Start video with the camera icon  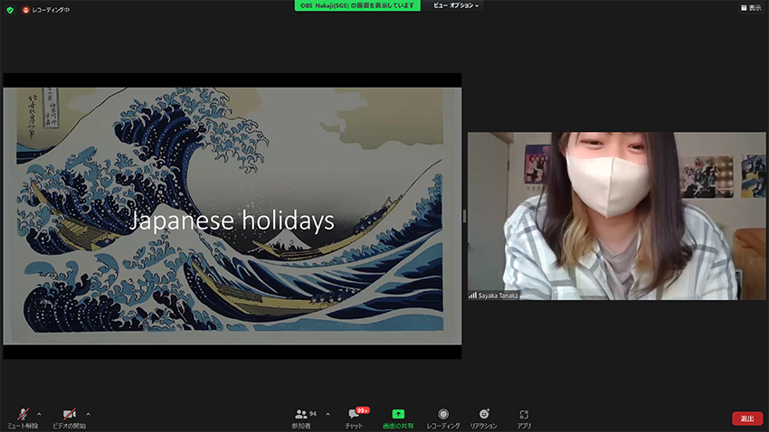[69, 418]
